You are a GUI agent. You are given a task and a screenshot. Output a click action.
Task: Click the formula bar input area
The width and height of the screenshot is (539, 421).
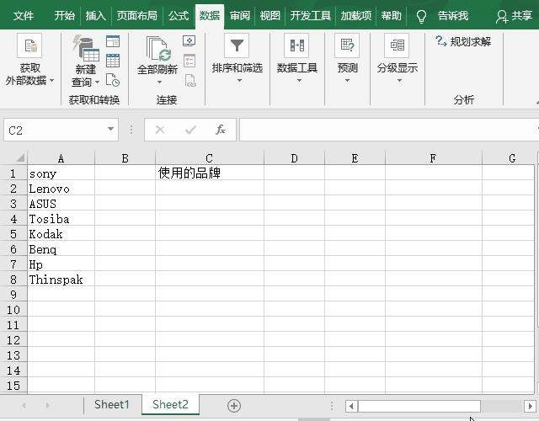[388, 130]
